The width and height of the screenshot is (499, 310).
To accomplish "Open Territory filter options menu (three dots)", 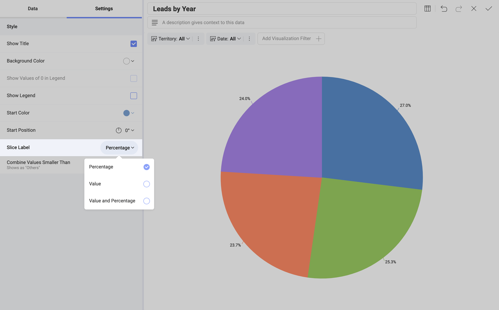I will tap(198, 39).
